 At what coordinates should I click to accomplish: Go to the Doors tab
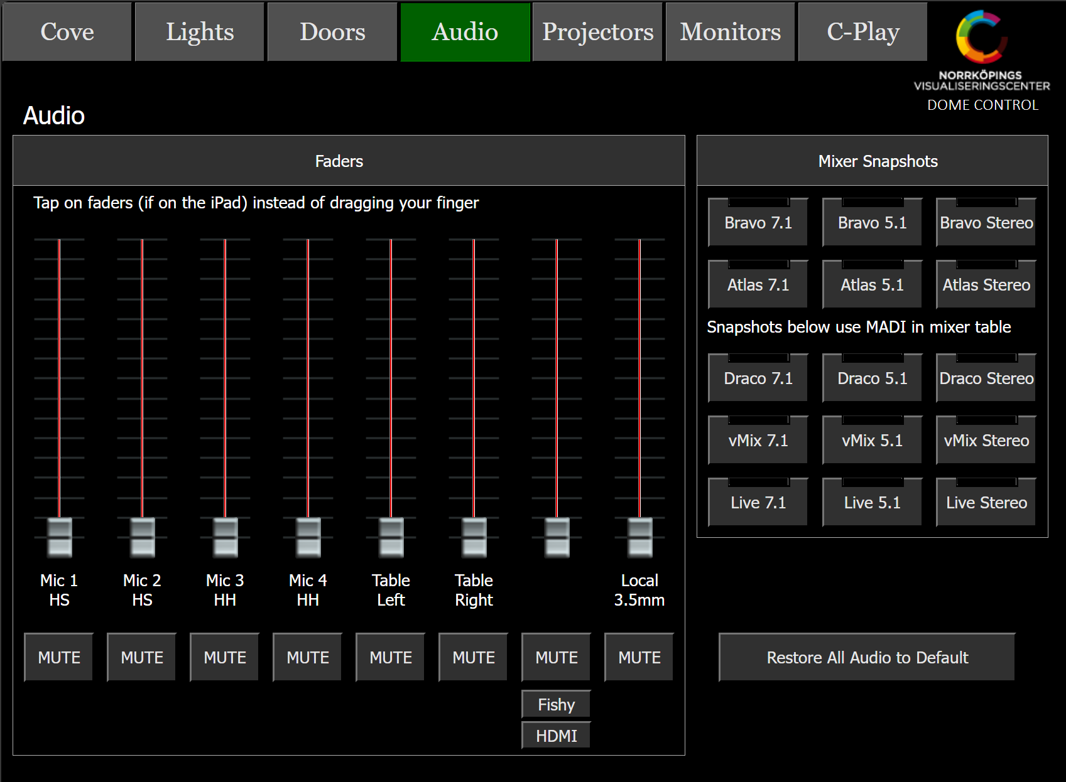[x=332, y=32]
